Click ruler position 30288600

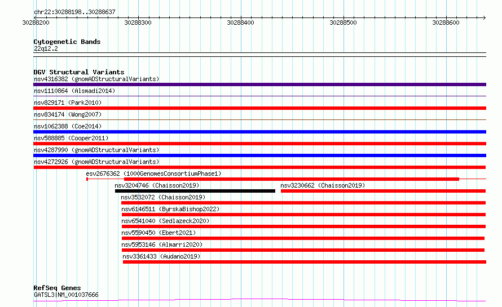[x=446, y=23]
